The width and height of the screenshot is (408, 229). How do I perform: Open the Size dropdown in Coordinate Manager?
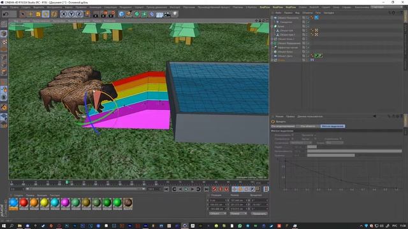tap(238, 214)
